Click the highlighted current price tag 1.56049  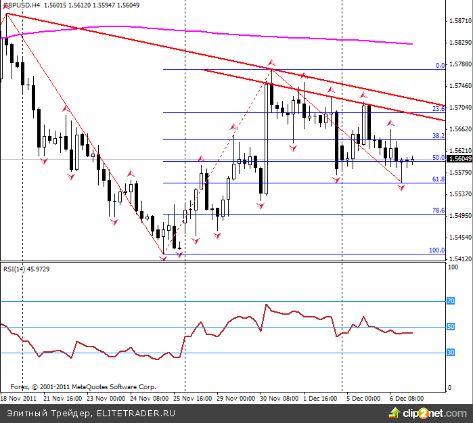tap(460, 158)
